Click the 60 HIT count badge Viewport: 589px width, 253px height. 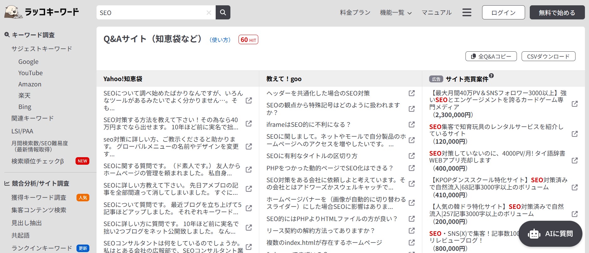click(248, 40)
